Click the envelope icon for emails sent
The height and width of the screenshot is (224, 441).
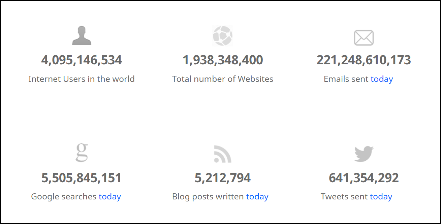(364, 37)
